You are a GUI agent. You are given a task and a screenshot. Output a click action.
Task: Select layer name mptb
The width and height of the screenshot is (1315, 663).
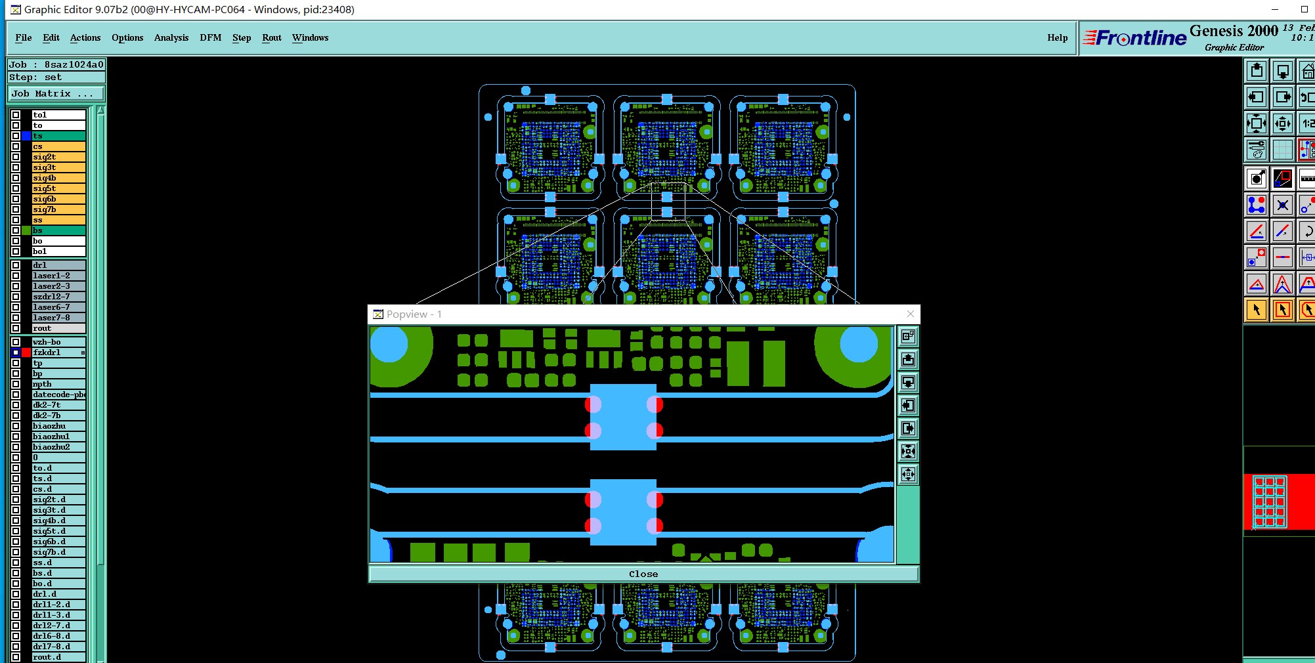click(x=58, y=384)
